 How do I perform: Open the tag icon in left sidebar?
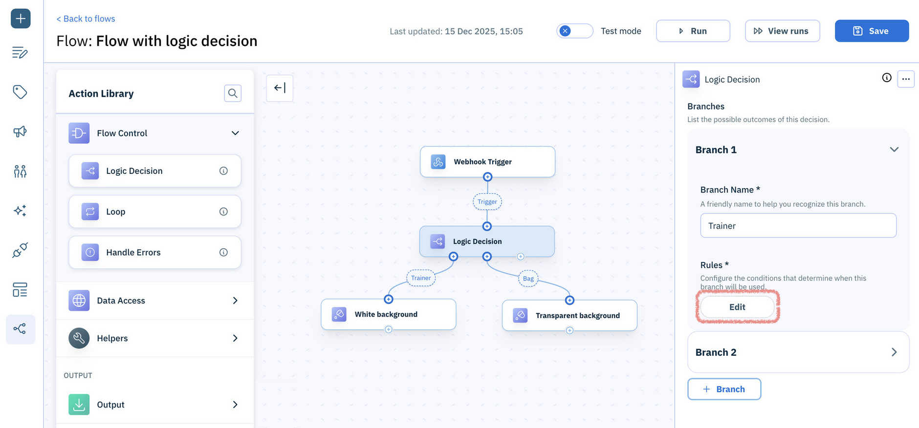click(x=20, y=92)
